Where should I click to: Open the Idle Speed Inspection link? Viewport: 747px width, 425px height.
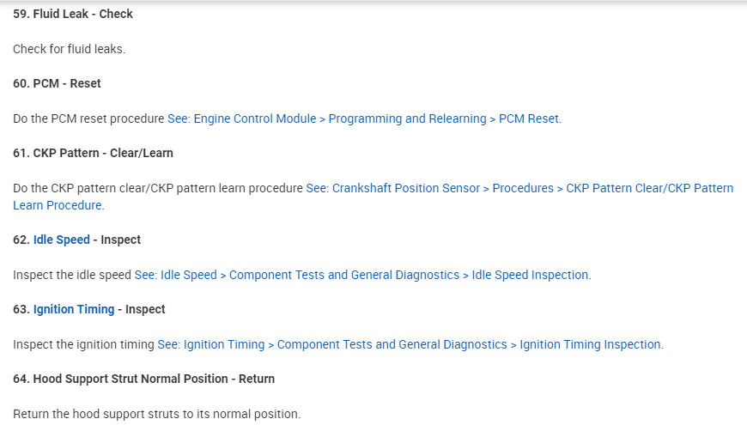click(362, 275)
